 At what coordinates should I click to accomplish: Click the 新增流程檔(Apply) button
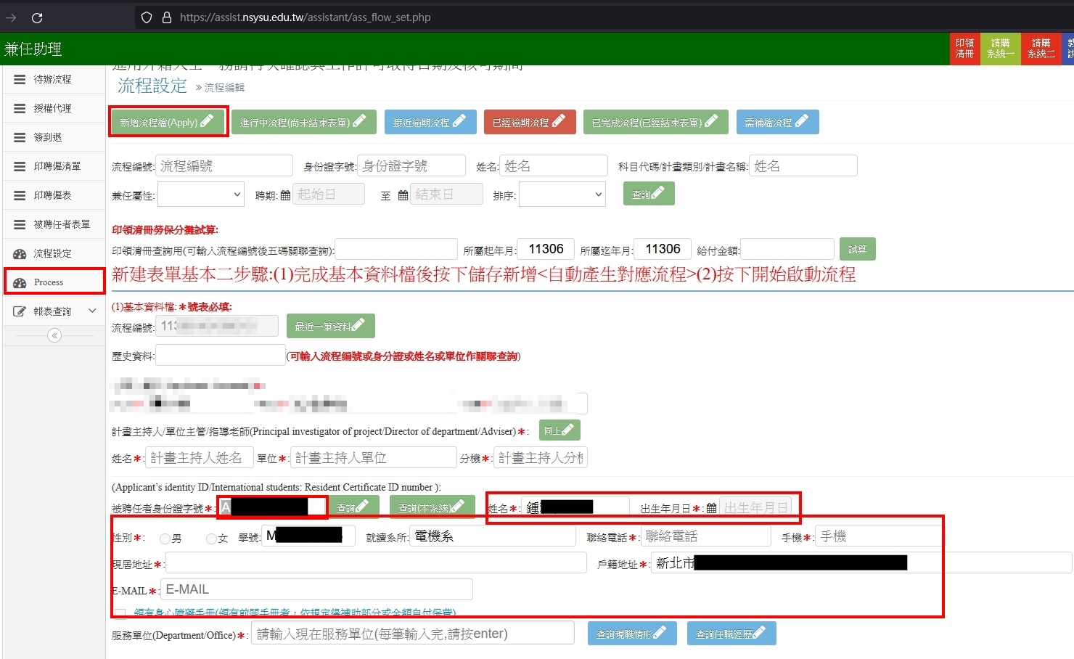[168, 122]
